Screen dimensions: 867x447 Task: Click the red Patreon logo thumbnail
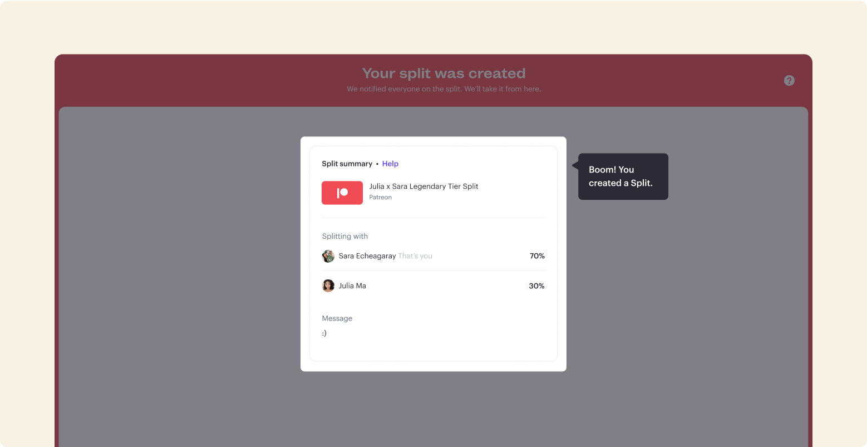pos(342,193)
